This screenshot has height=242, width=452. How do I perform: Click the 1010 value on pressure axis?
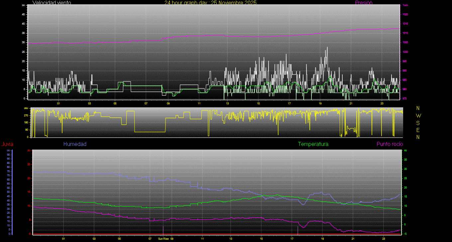click(x=405, y=33)
